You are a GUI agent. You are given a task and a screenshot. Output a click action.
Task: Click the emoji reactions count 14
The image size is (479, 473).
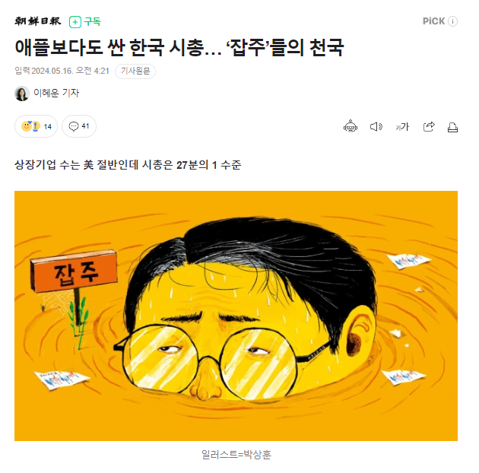(x=36, y=126)
